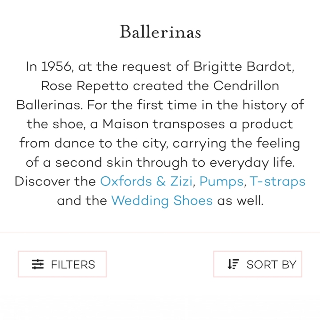Click the name Rose Repetto in paragraph
The width and height of the screenshot is (320, 320).
(x=85, y=86)
